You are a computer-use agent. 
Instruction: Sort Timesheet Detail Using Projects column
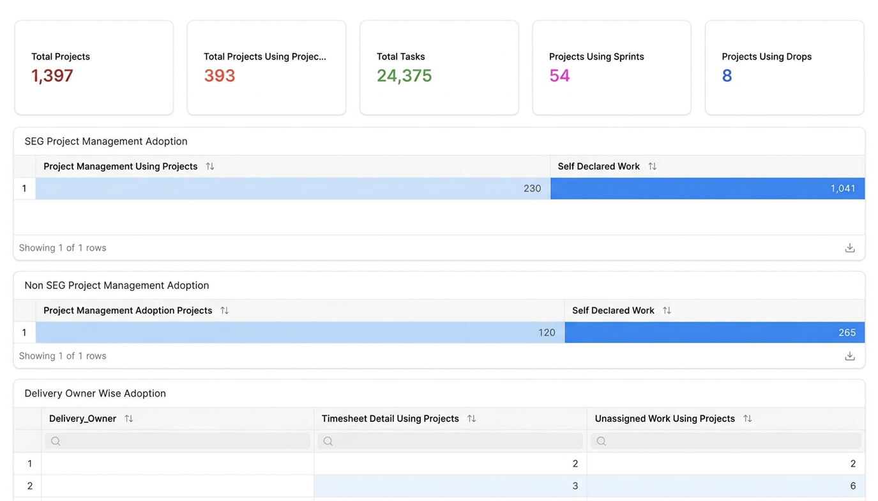(472, 419)
